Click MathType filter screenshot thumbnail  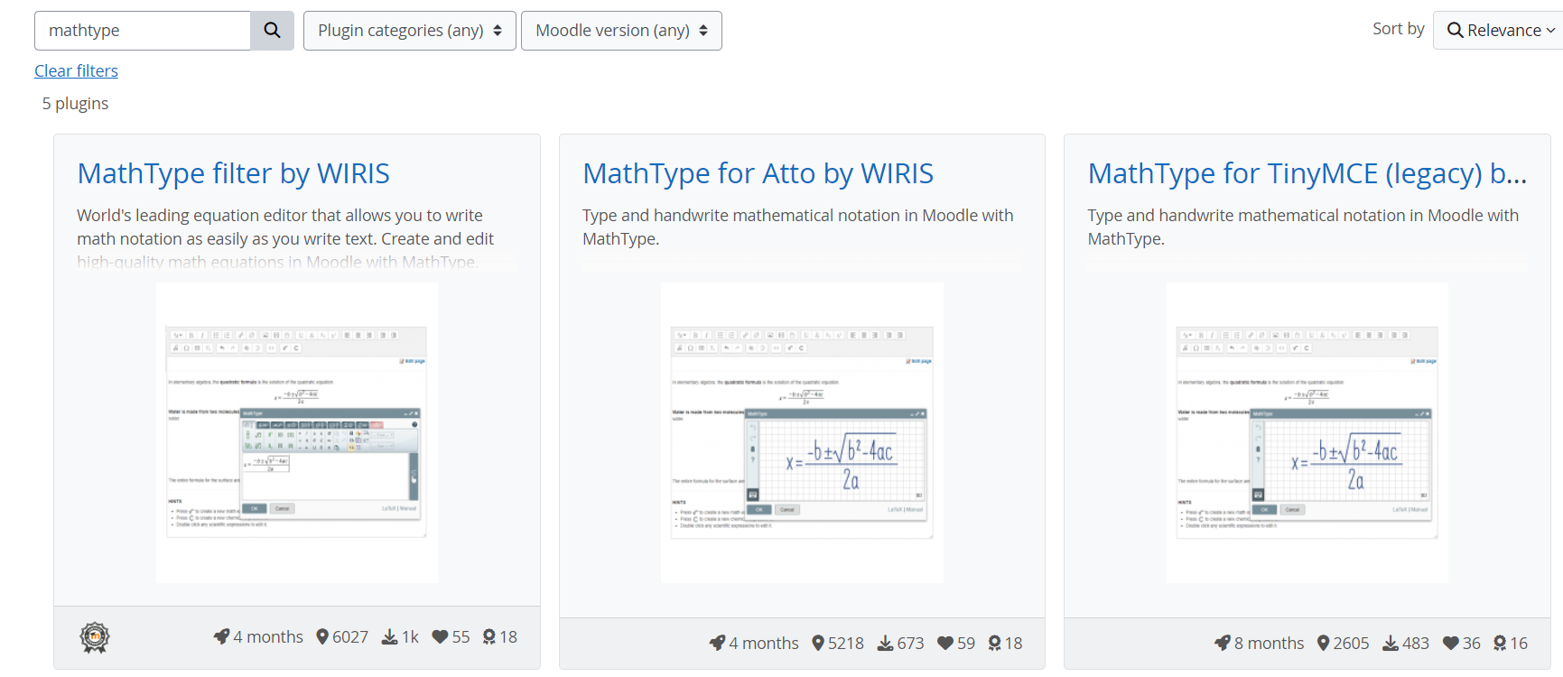pos(296,432)
